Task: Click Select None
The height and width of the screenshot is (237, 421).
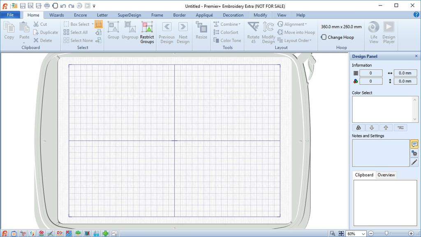Action: click(78, 41)
